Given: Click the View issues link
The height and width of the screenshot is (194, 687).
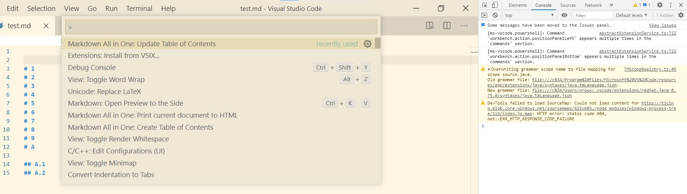Looking at the screenshot, I should tap(663, 25).
